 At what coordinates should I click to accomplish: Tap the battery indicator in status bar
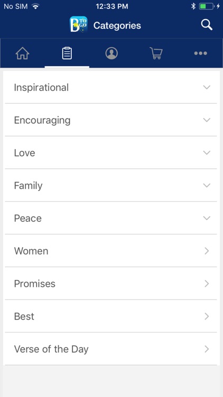coord(207,6)
